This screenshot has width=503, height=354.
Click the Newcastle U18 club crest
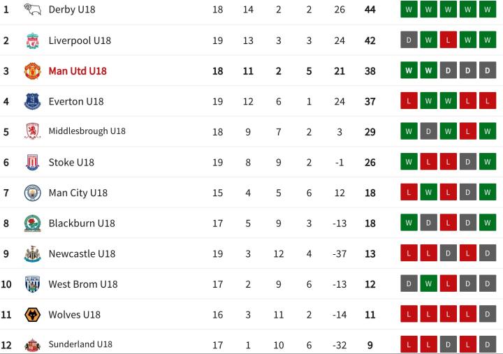click(x=32, y=254)
